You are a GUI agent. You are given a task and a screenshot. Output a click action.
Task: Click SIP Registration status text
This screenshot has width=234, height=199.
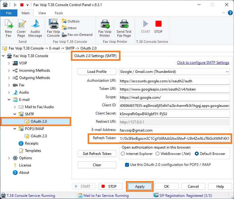pyautogui.click(x=186, y=196)
